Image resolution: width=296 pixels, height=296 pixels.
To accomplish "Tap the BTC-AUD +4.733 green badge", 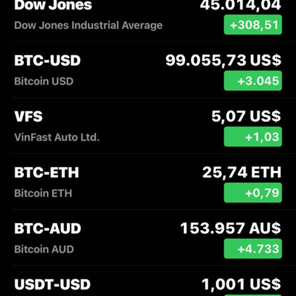I will click(x=253, y=249).
